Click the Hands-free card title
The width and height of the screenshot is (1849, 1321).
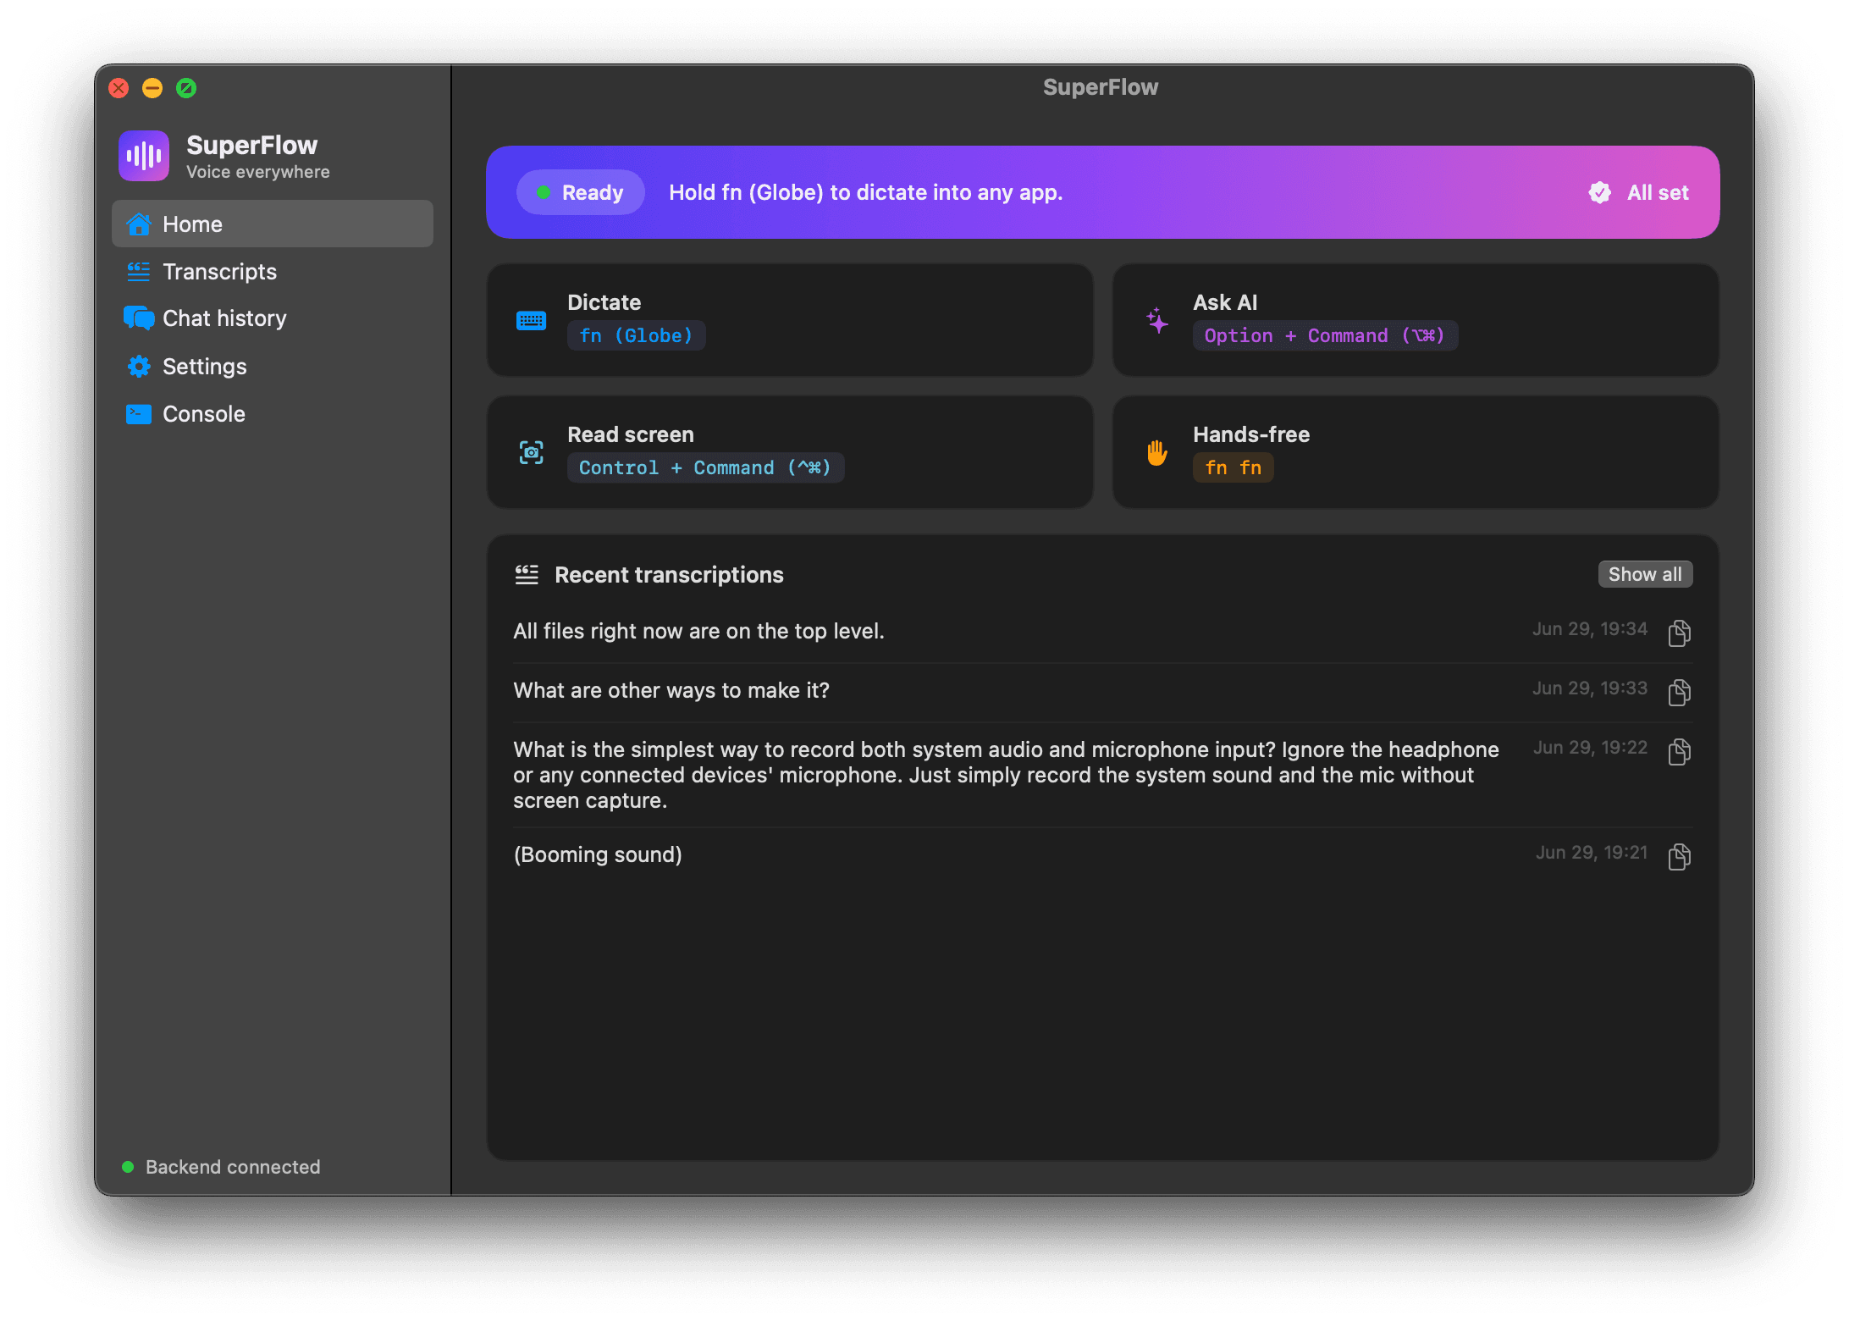click(1251, 434)
